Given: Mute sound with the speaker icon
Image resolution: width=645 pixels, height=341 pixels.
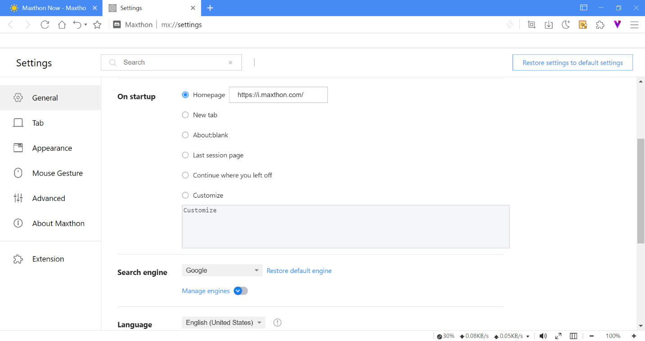Looking at the screenshot, I should [x=543, y=336].
